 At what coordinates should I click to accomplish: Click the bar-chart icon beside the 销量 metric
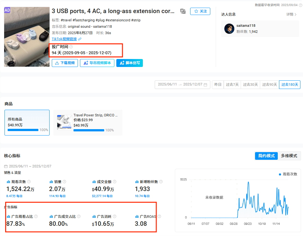point(51,181)
